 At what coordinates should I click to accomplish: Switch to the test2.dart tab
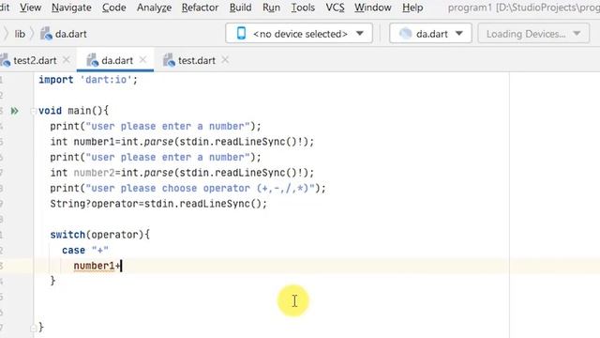coord(35,60)
